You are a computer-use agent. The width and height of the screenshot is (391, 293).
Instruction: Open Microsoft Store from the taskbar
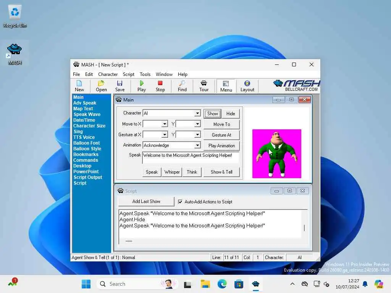click(x=239, y=284)
